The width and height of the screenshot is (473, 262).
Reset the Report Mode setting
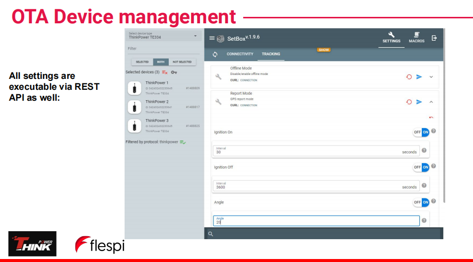click(x=409, y=102)
